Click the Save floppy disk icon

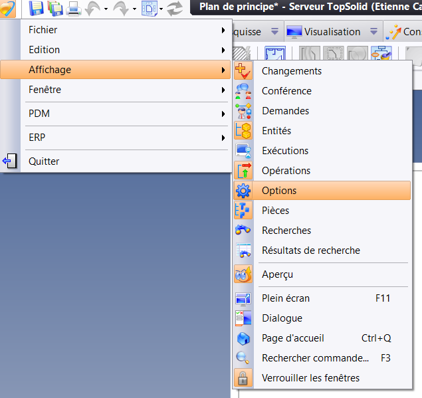[x=37, y=9]
